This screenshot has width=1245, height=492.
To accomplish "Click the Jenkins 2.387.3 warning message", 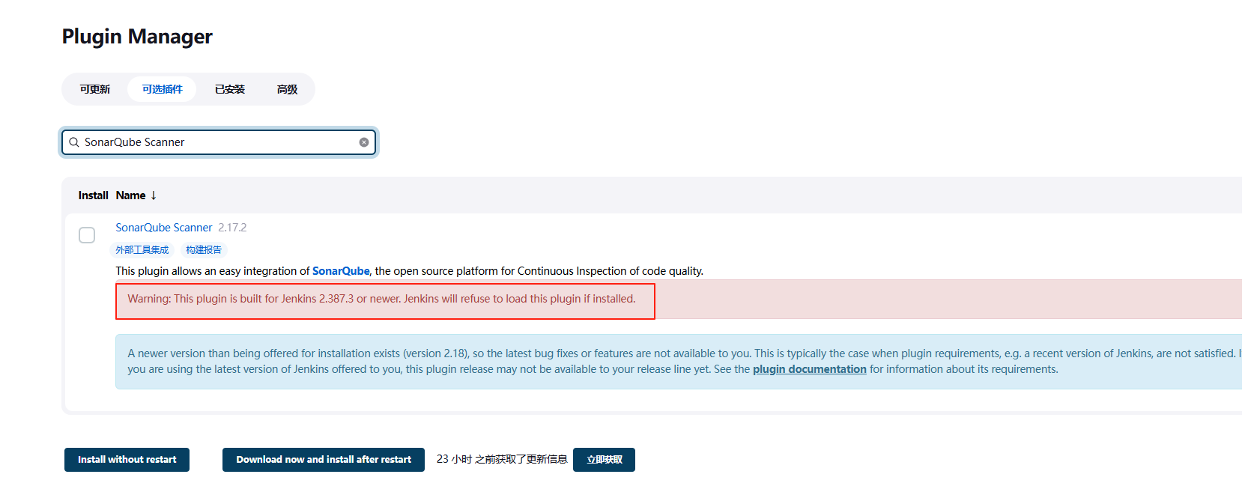I will pyautogui.click(x=381, y=299).
